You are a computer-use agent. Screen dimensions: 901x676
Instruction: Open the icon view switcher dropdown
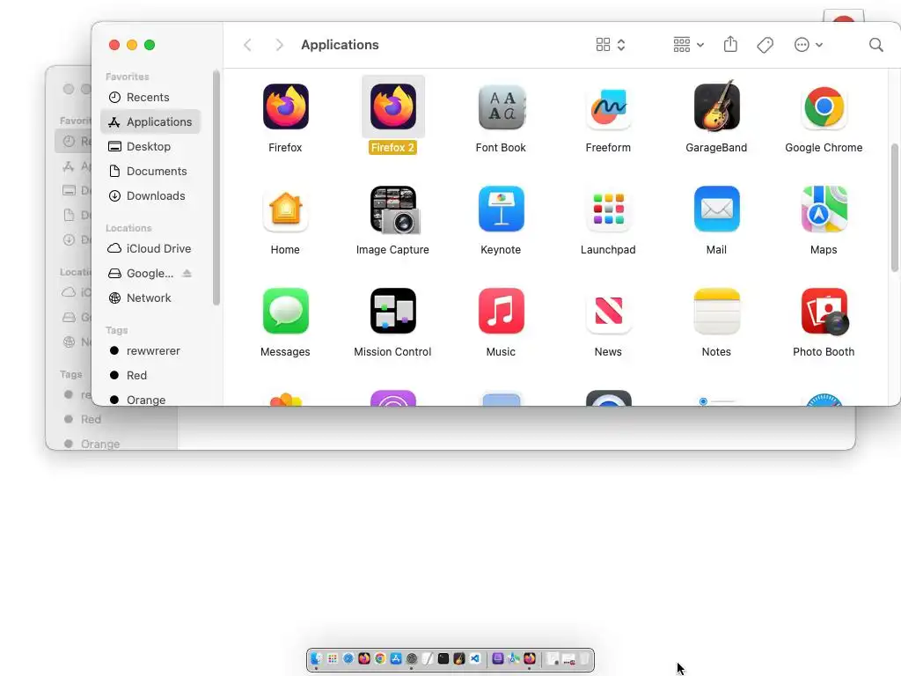coord(611,45)
